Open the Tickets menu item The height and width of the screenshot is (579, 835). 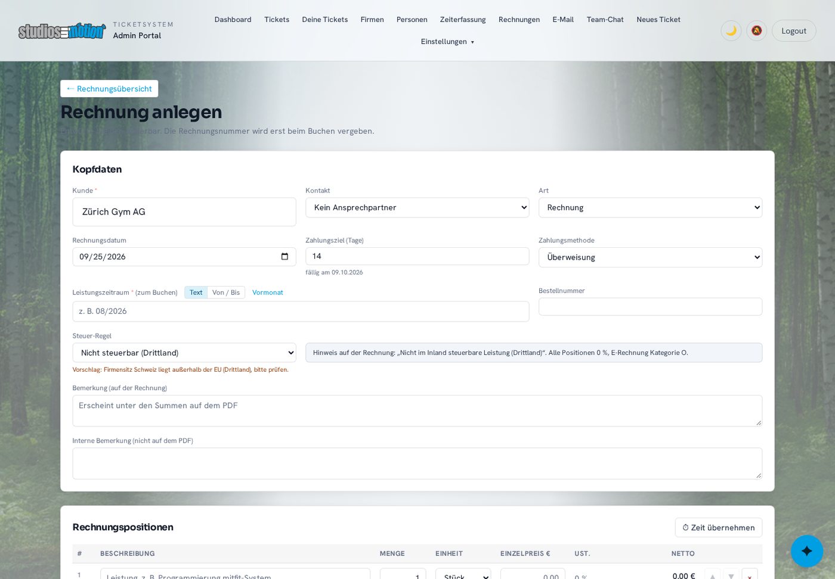point(277,20)
